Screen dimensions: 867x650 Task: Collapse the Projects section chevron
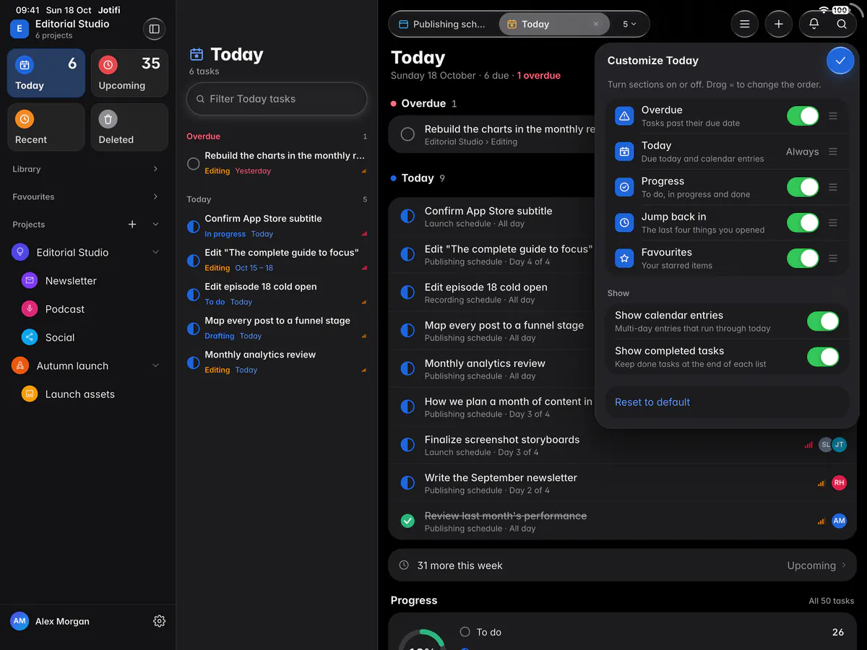155,225
